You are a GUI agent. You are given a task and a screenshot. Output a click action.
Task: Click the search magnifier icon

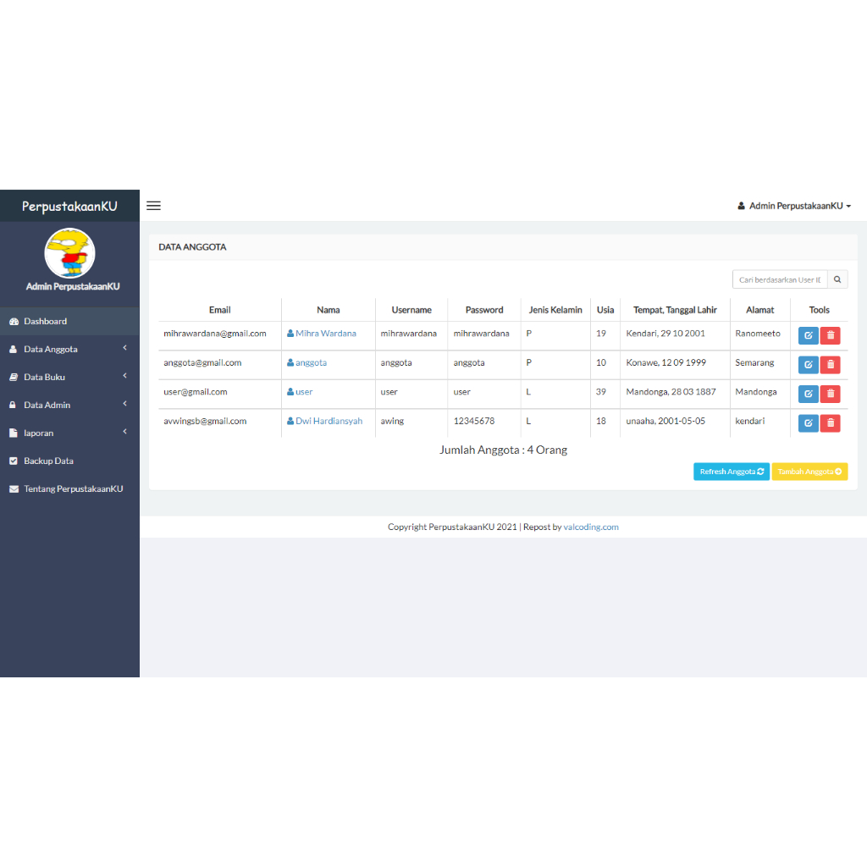(x=837, y=279)
